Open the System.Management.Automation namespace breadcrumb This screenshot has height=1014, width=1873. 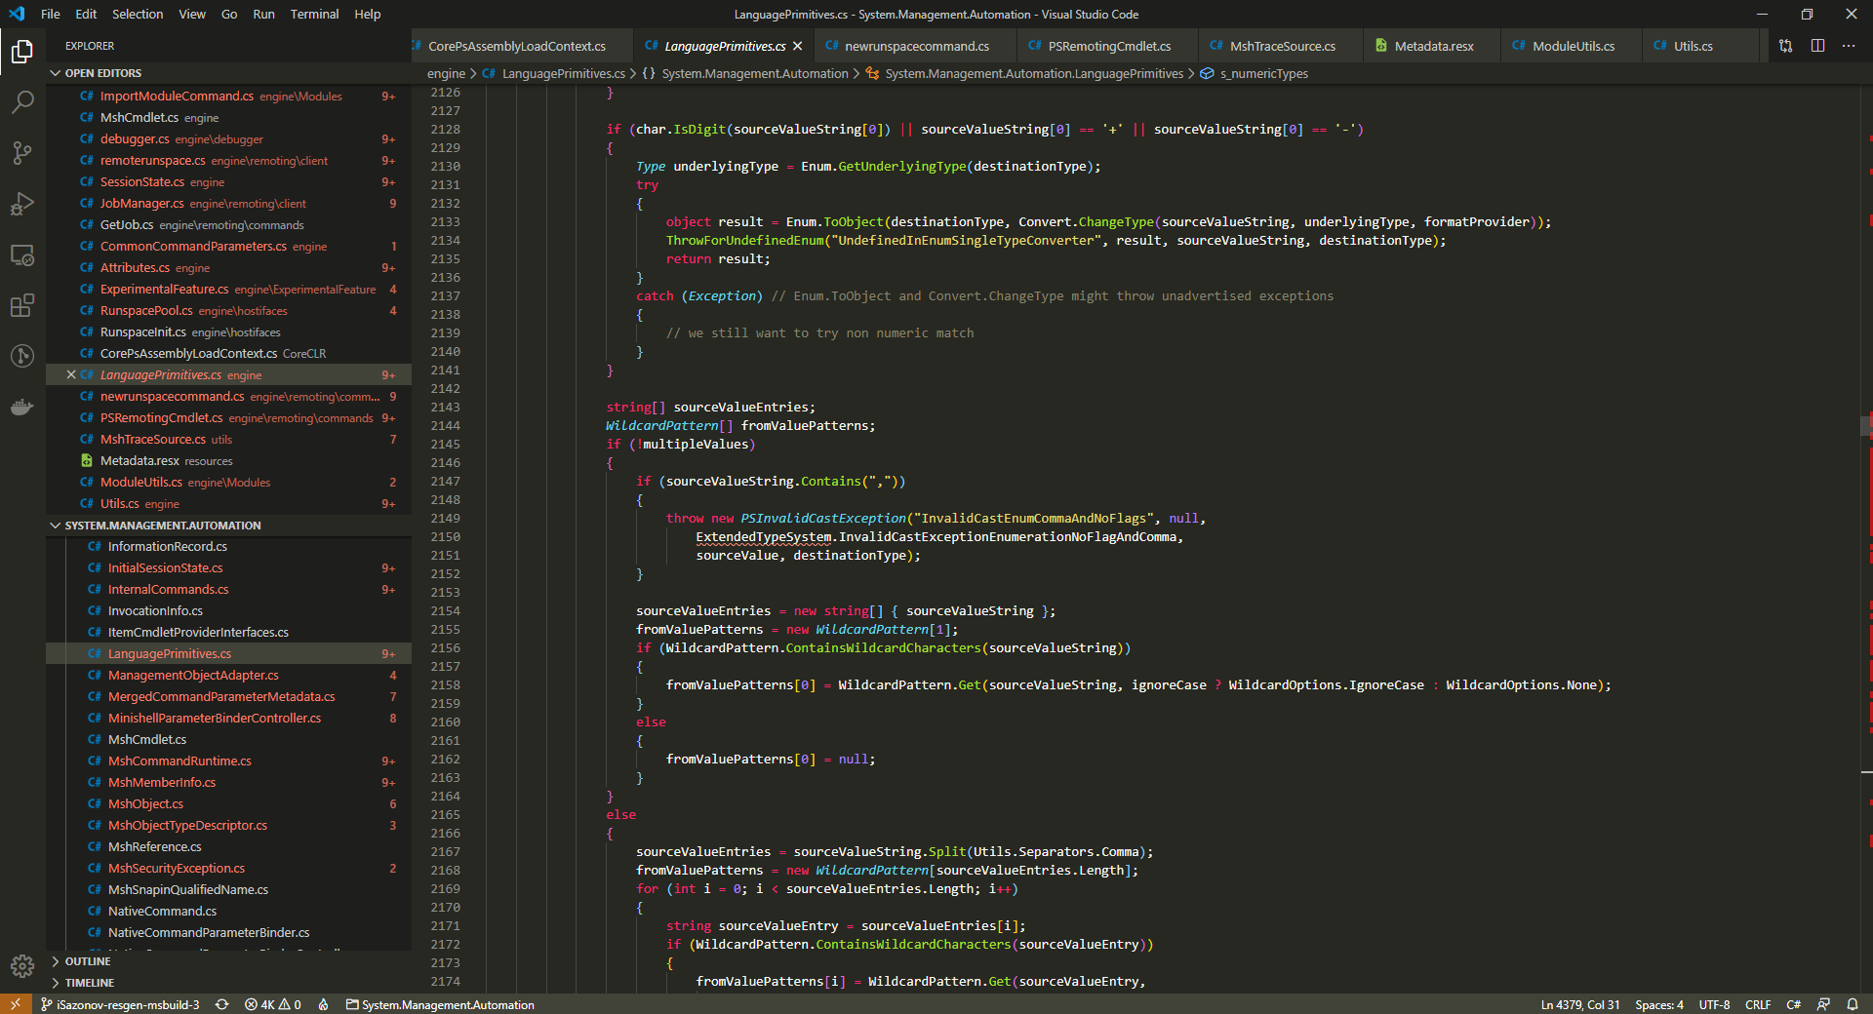(x=745, y=73)
